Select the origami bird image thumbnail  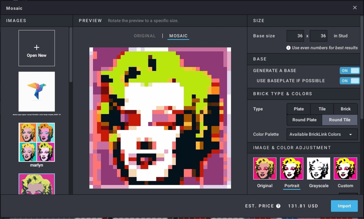(37, 91)
